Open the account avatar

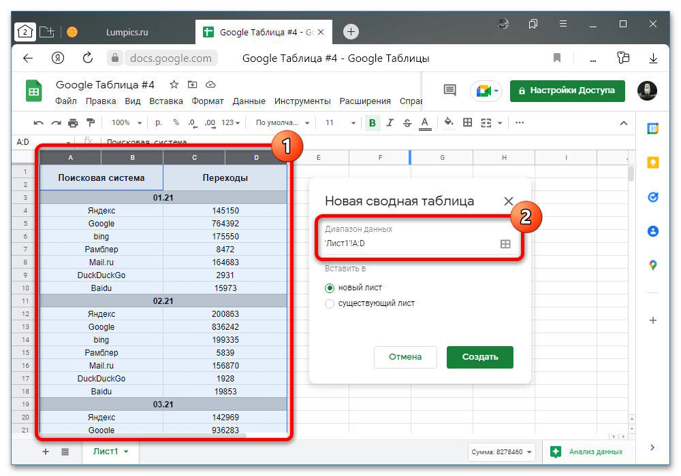[647, 90]
